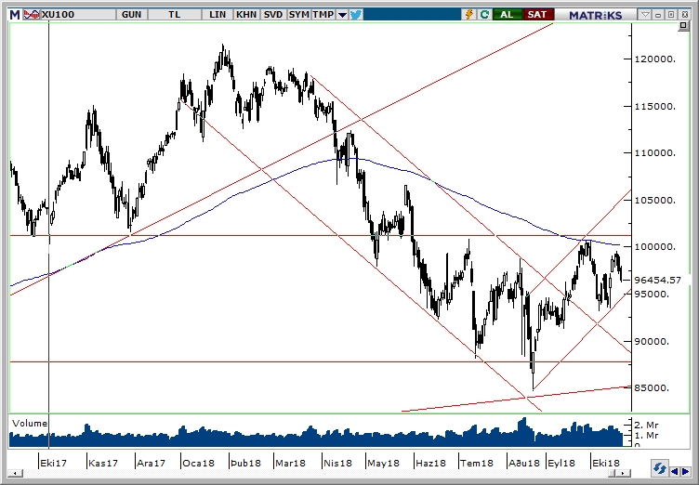Click the Mar18 date axis label

[x=290, y=463]
